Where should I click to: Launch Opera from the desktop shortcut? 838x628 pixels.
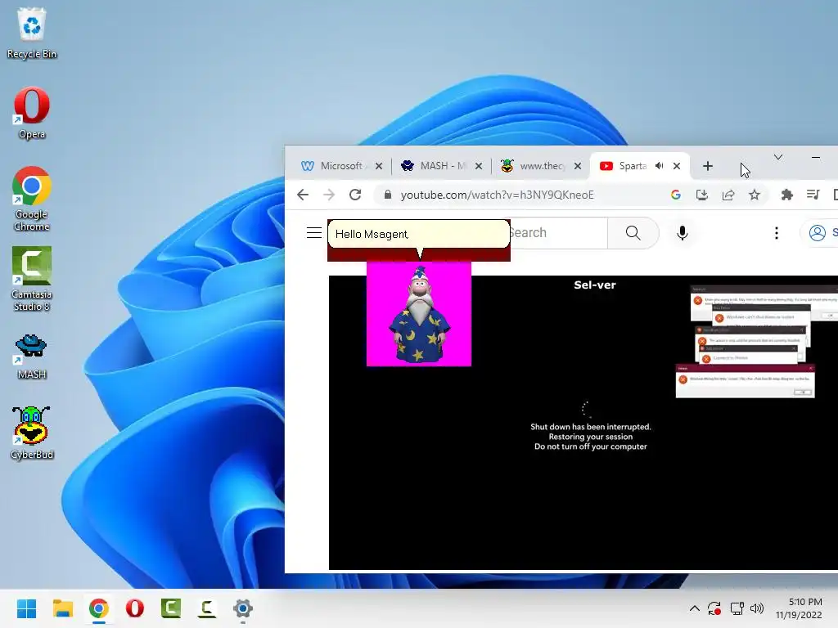(32, 113)
